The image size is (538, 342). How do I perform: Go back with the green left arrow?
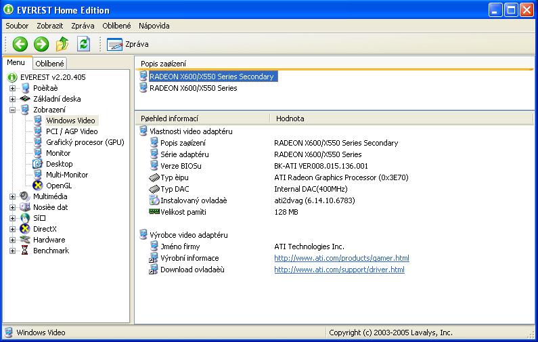coord(20,44)
